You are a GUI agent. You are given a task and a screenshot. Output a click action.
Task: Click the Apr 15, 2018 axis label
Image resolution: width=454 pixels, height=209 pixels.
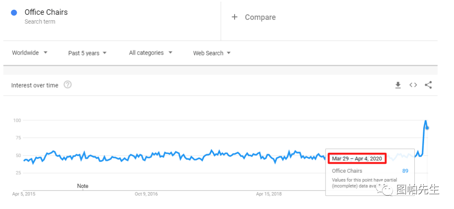(269, 194)
